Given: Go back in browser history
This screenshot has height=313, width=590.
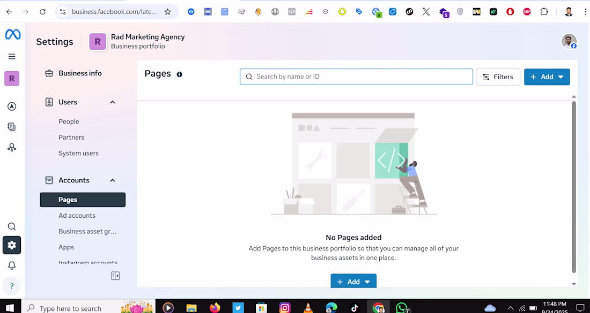Looking at the screenshot, I should point(9,12).
